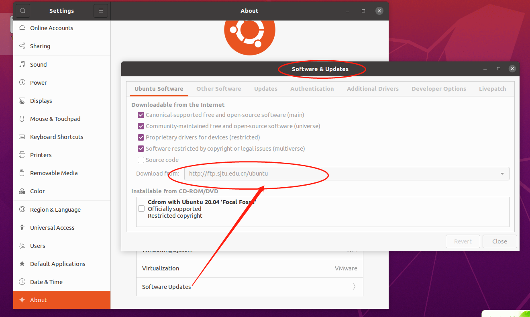Check the Cdrom with Ubuntu 20.04 option

click(141, 209)
